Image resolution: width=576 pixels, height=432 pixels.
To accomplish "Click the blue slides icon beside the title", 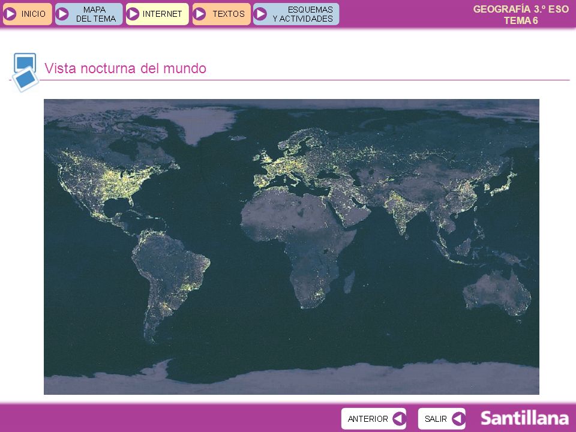I will [25, 73].
